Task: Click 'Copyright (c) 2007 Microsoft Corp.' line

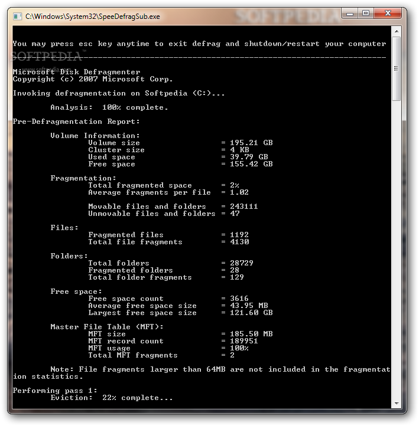Action: click(93, 79)
